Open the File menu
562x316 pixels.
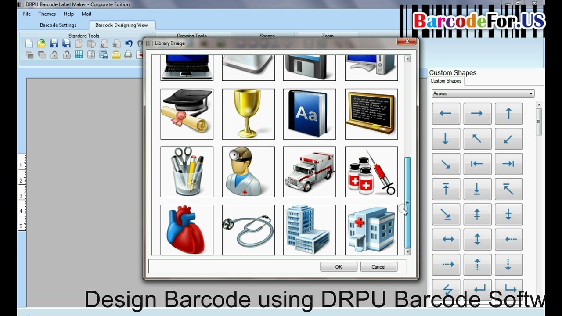coord(27,14)
